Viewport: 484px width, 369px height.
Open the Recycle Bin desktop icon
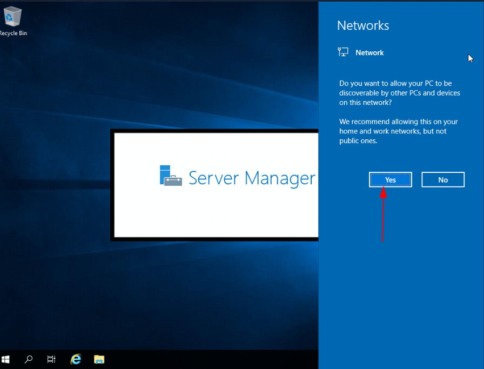[x=12, y=21]
